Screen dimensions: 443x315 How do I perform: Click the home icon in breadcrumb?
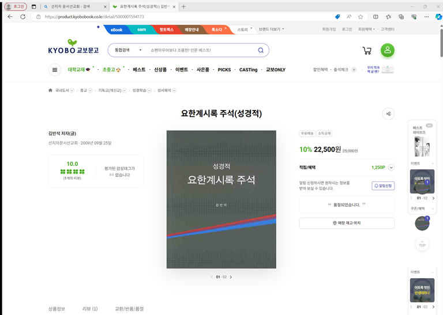[x=50, y=90]
